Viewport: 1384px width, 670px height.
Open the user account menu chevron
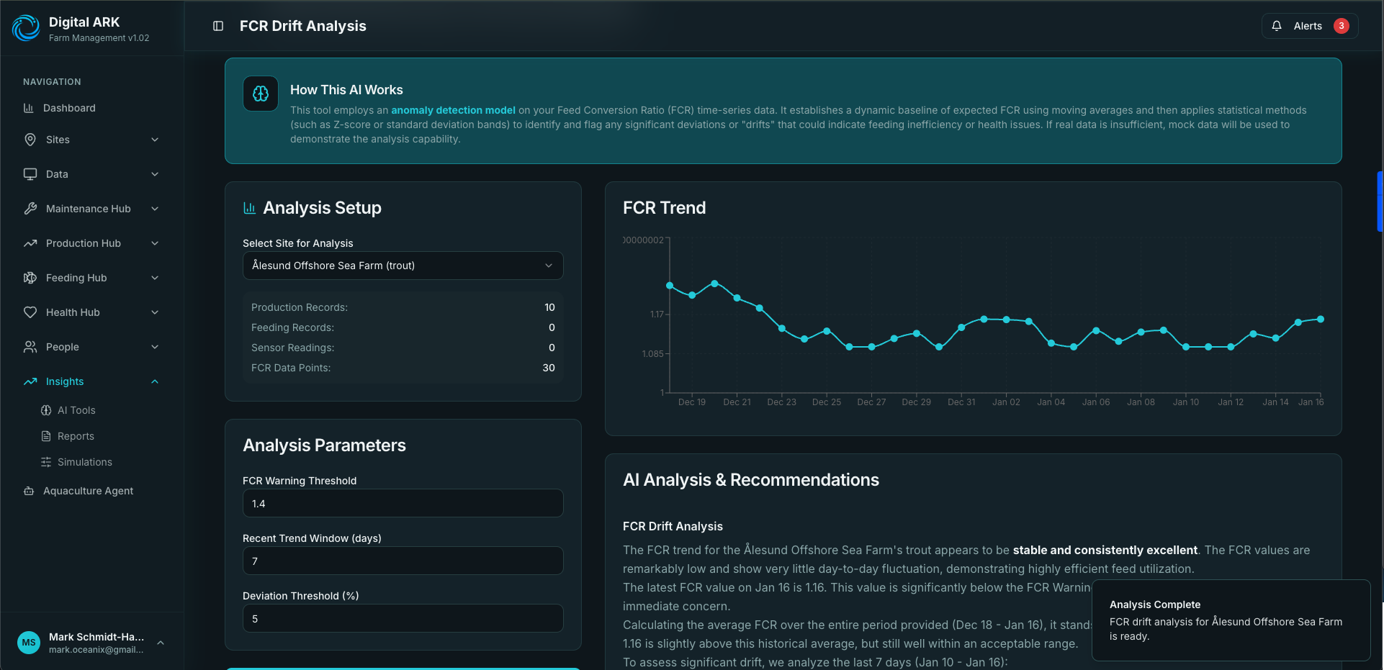pyautogui.click(x=161, y=643)
